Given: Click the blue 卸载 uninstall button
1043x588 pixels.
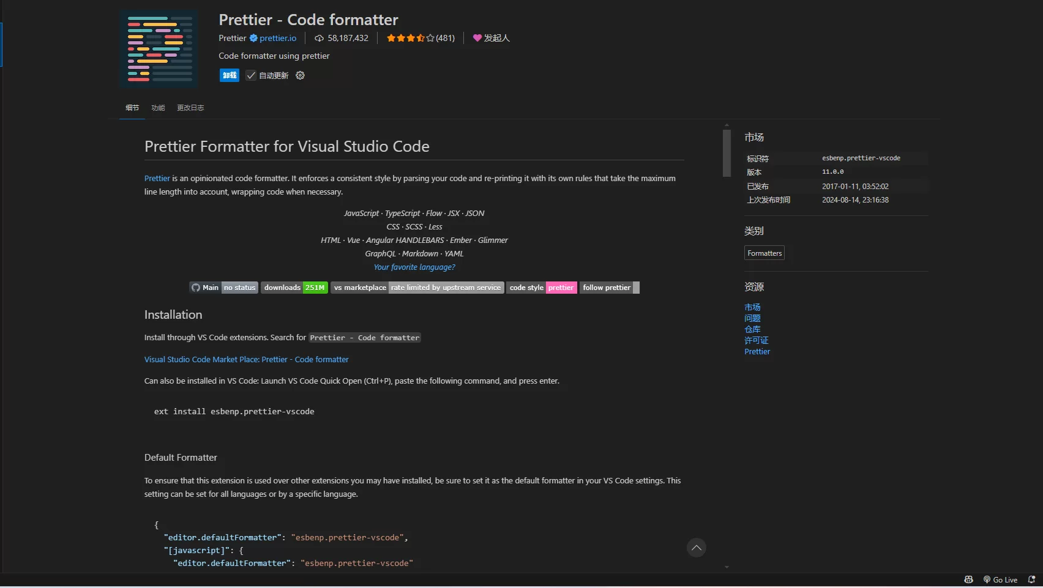Looking at the screenshot, I should 230,75.
